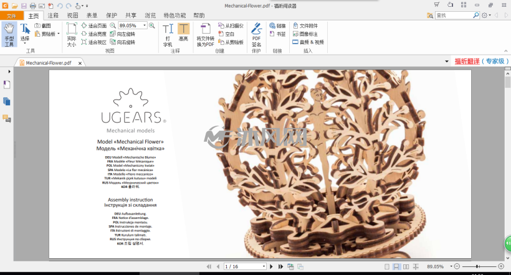Open the ribbon 89.05% zoom dropdown

coord(145,26)
